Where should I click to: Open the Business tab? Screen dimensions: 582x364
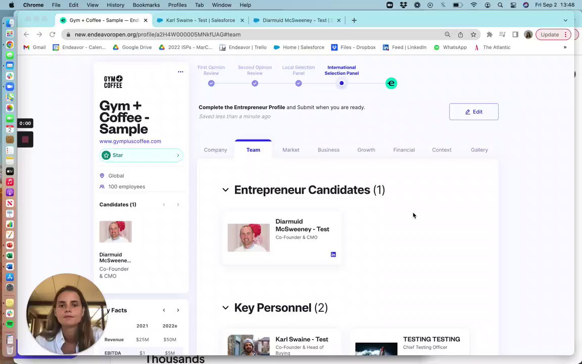tap(328, 150)
